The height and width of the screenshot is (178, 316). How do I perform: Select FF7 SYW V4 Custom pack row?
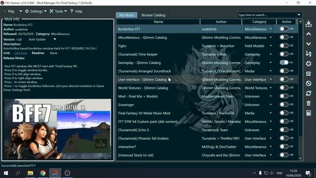point(207,122)
